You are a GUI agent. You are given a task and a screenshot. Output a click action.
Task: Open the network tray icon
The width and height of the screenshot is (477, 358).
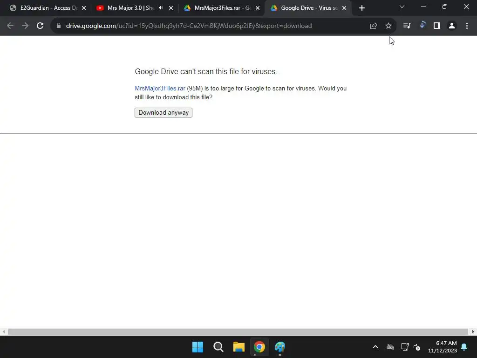pos(405,347)
